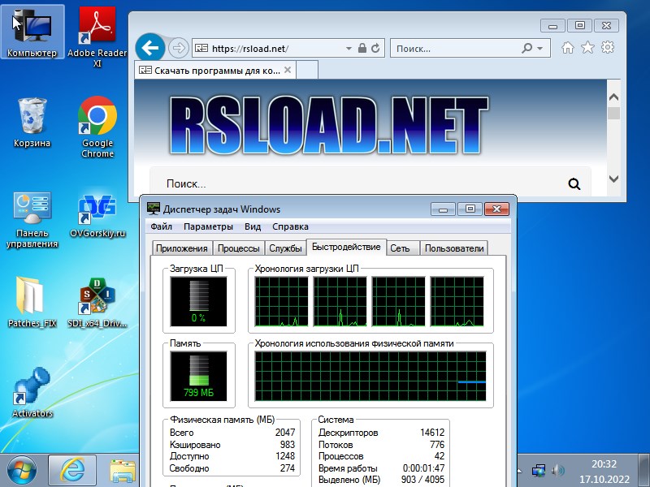Click Internet Explorer taskbar icon

coord(72,472)
